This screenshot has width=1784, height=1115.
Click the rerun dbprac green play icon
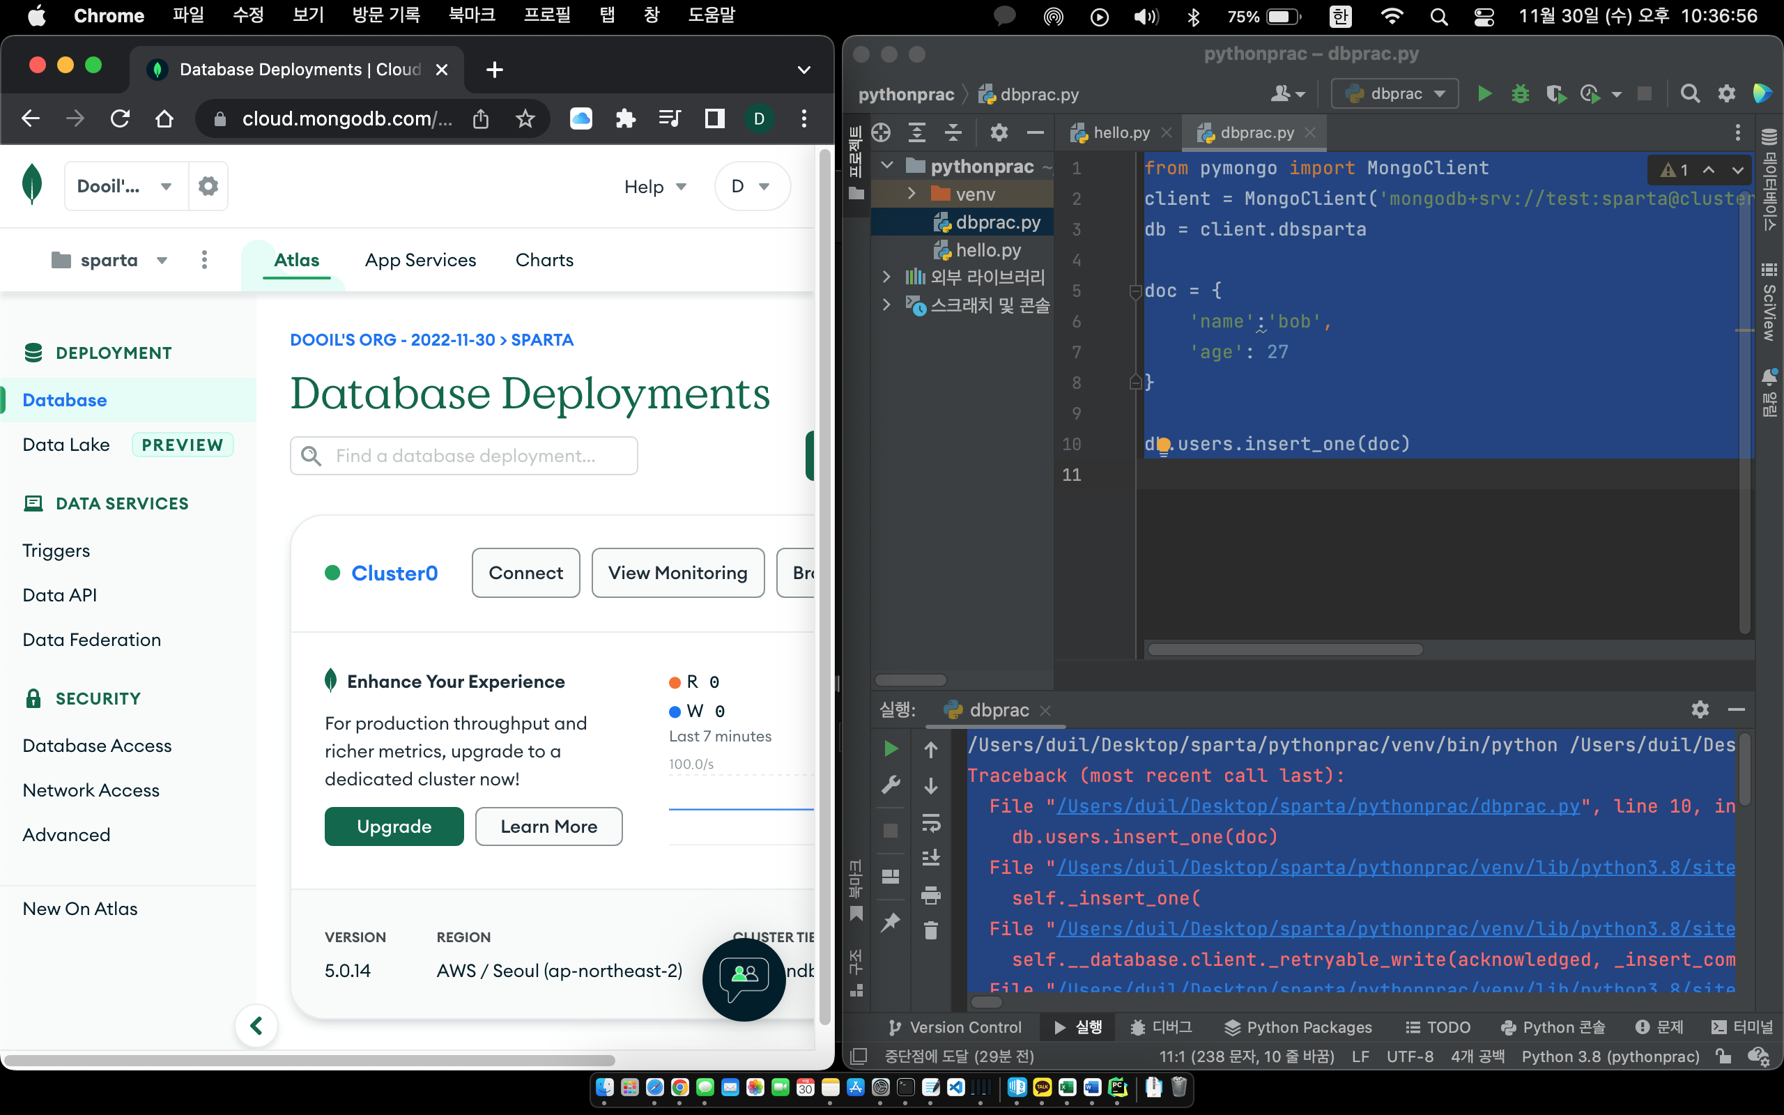point(891,748)
